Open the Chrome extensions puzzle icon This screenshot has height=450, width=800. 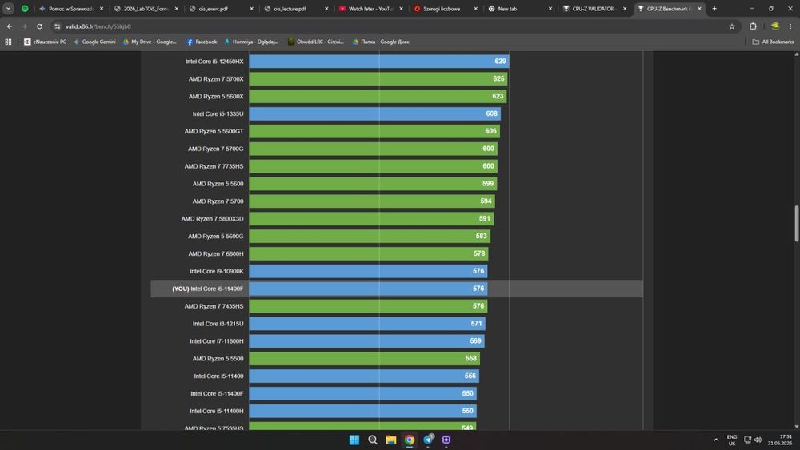(753, 26)
